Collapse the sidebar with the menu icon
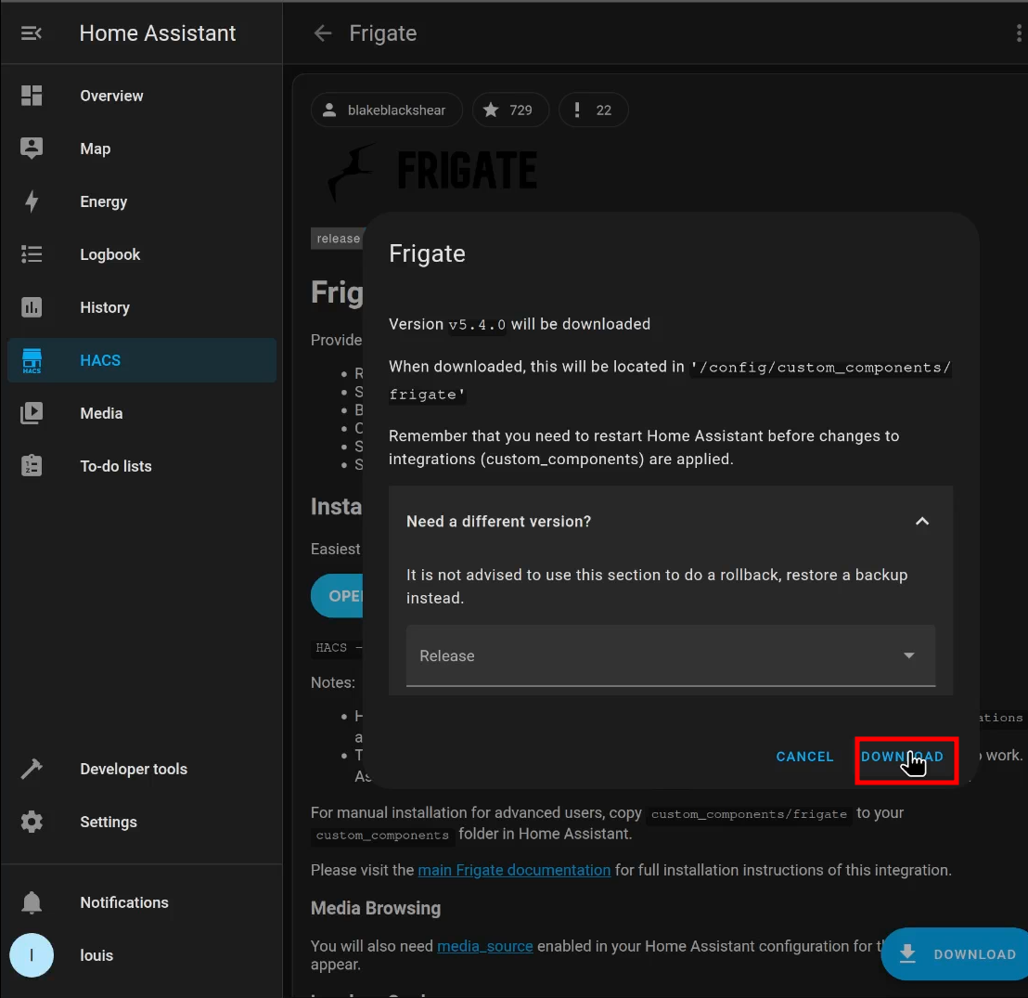This screenshot has width=1028, height=998. click(32, 32)
